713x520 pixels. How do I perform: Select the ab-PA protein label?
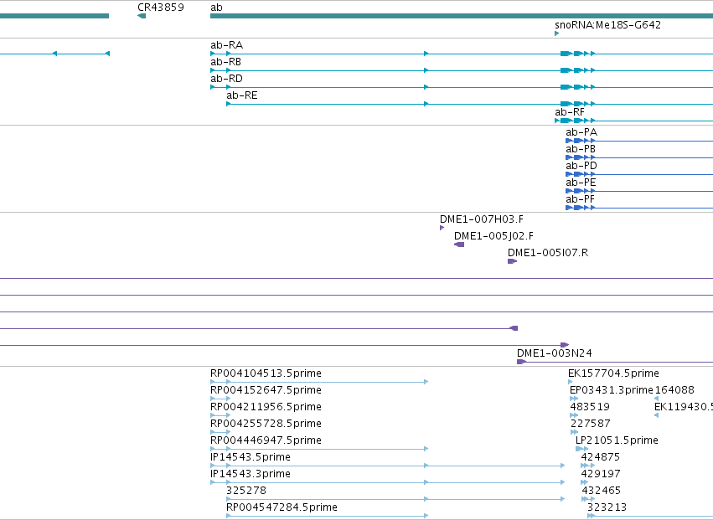581,132
